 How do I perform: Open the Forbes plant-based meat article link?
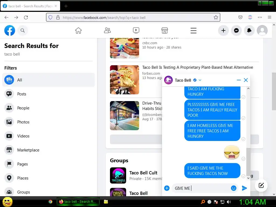click(198, 67)
